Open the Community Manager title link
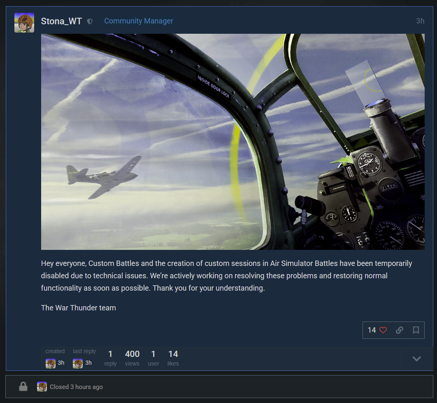The width and height of the screenshot is (437, 403). (139, 21)
